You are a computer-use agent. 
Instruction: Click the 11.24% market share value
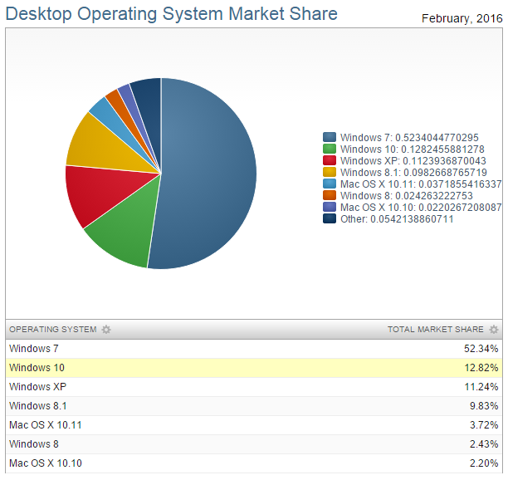pyautogui.click(x=481, y=387)
